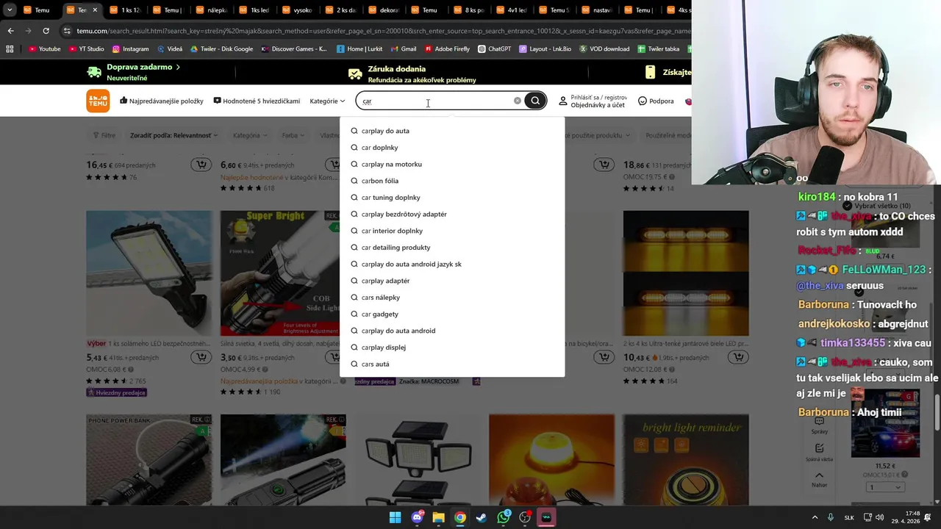Open the tab search chevron button

tap(10, 10)
